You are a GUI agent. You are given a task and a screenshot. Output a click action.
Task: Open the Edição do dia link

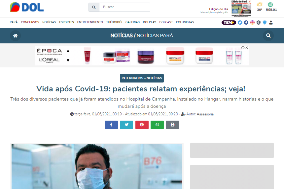[x=218, y=9]
